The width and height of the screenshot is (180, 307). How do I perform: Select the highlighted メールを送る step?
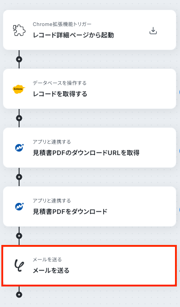click(x=89, y=265)
